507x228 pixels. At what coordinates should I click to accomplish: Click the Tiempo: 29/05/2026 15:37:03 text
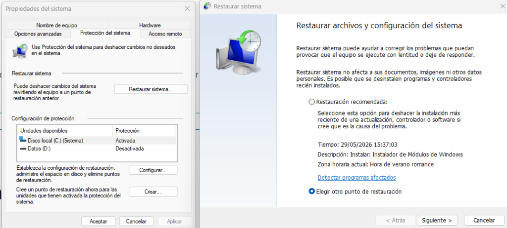click(x=357, y=145)
